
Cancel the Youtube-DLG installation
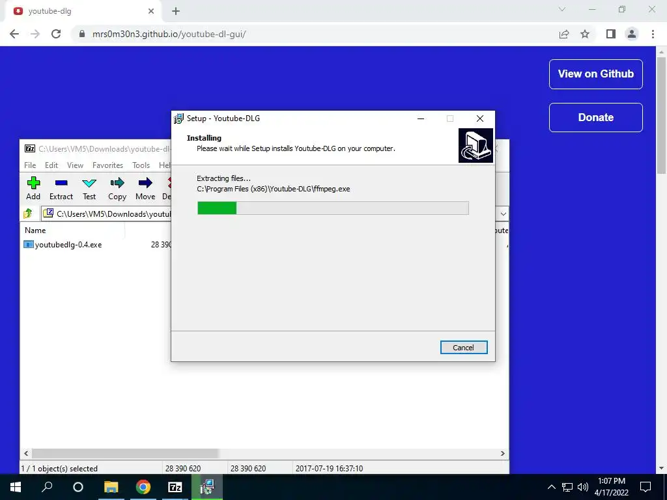click(464, 348)
